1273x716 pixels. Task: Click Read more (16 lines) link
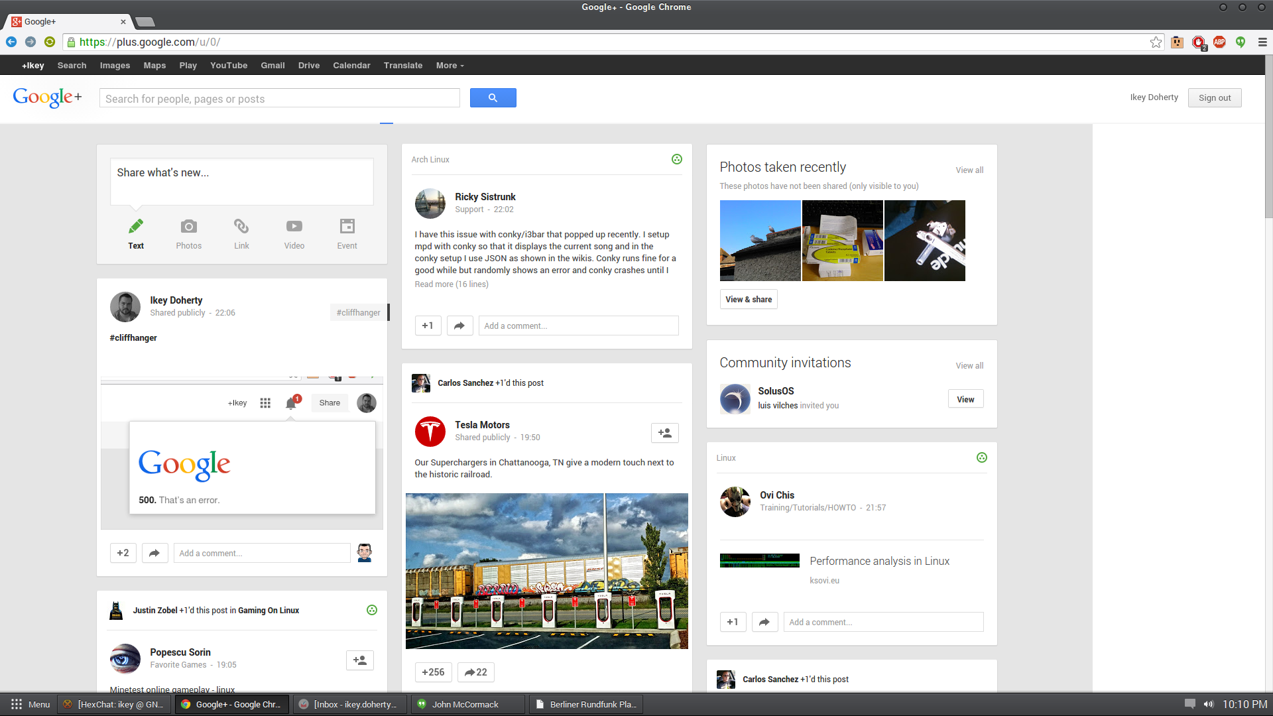452,284
